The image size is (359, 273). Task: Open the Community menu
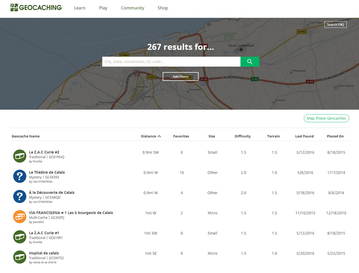pyautogui.click(x=132, y=8)
